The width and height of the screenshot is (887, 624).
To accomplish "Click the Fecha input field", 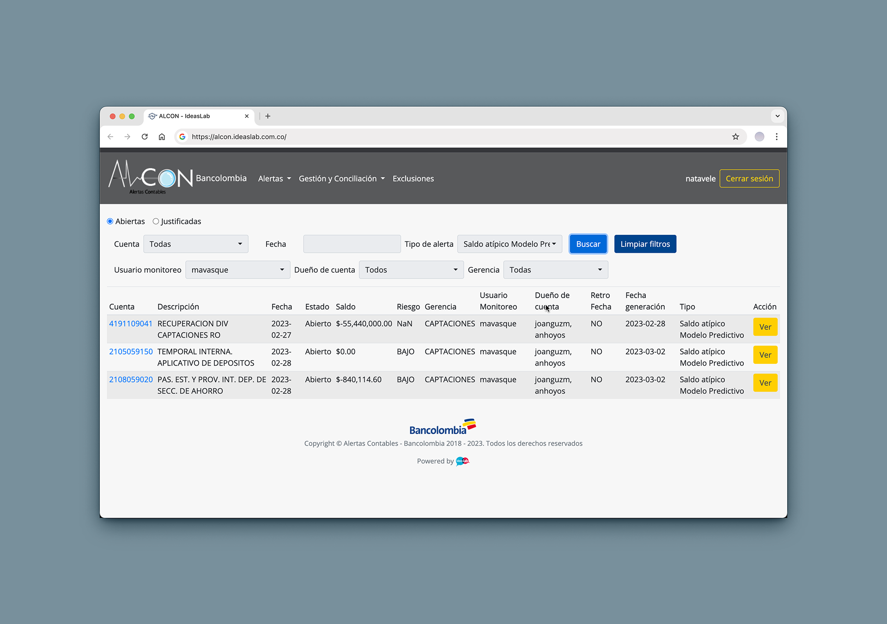I will click(352, 244).
